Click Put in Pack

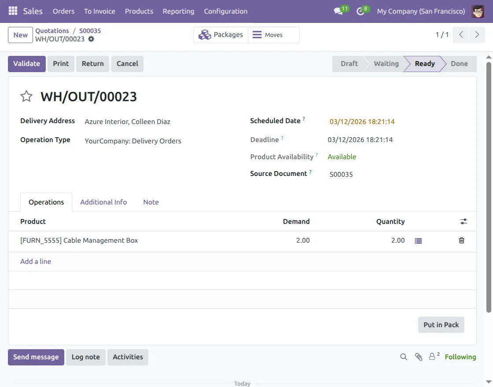(441, 325)
